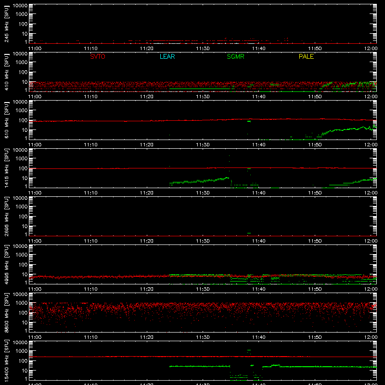
Task: Select the 610 MHz [SFU] axis title
Action: click(x=6, y=120)
